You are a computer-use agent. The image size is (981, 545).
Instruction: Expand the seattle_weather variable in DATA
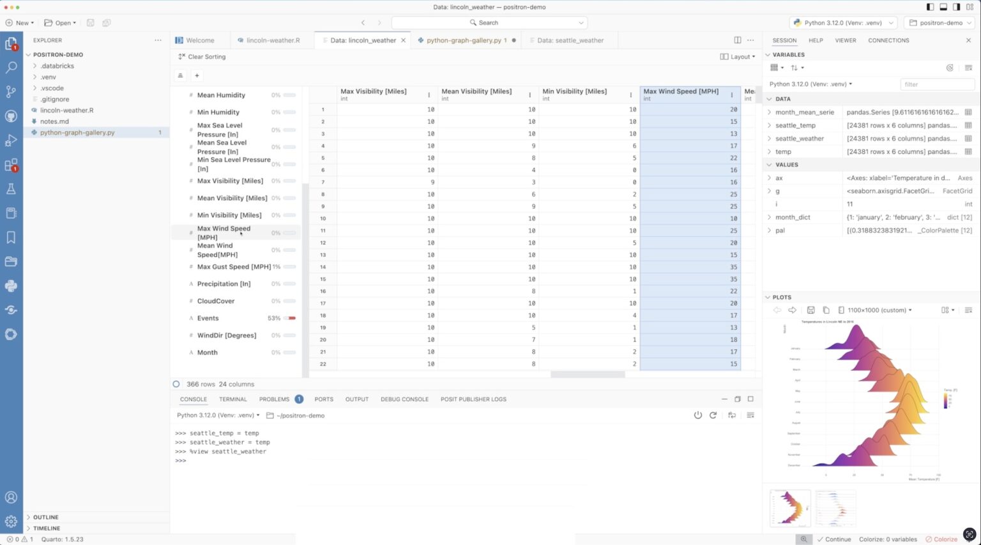[x=769, y=138]
